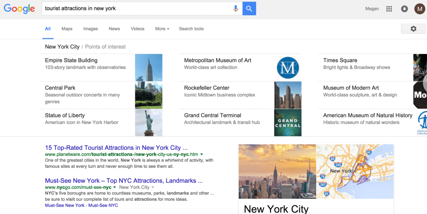
Task: Select the All tab
Action: (48, 29)
